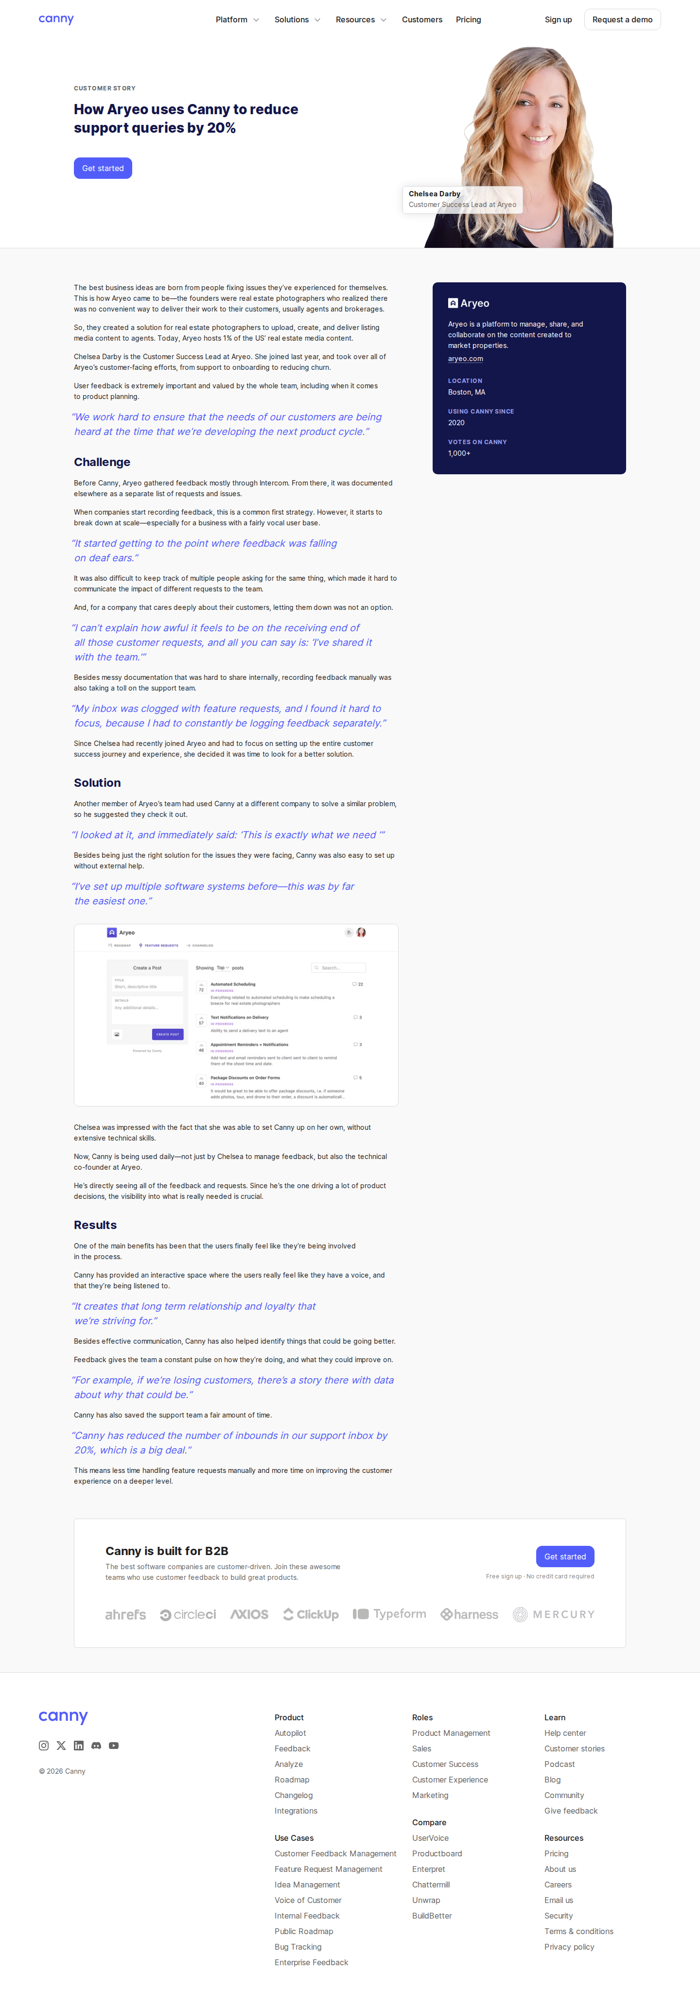This screenshot has width=700, height=2007.
Task: Open Terms & conditions footer link
Action: (578, 1931)
